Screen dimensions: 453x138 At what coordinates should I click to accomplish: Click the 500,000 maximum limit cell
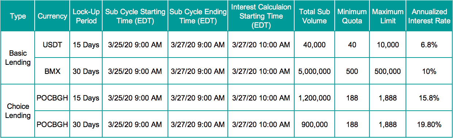388,71
